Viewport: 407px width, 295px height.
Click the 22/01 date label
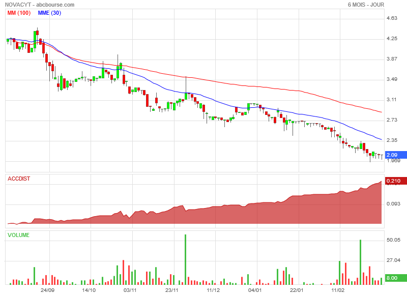click(297, 290)
